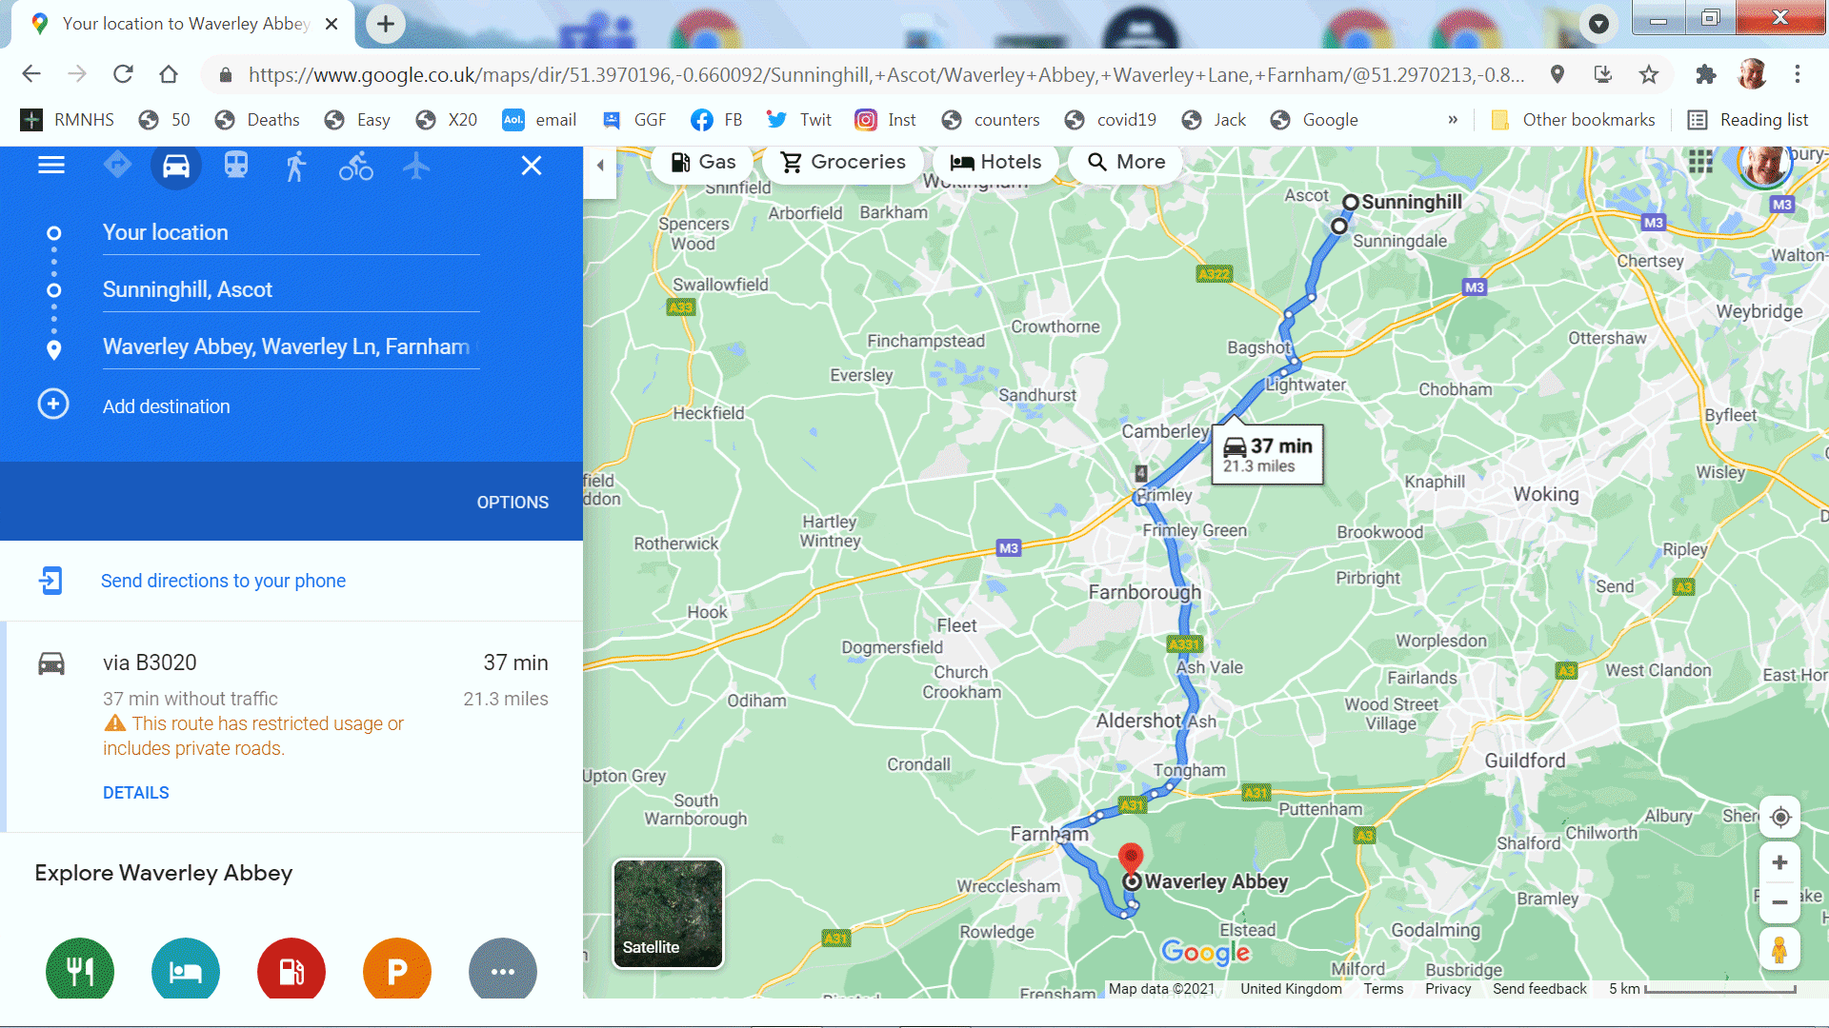
Task: Click the 37 min route info box
Action: [x=1268, y=454]
